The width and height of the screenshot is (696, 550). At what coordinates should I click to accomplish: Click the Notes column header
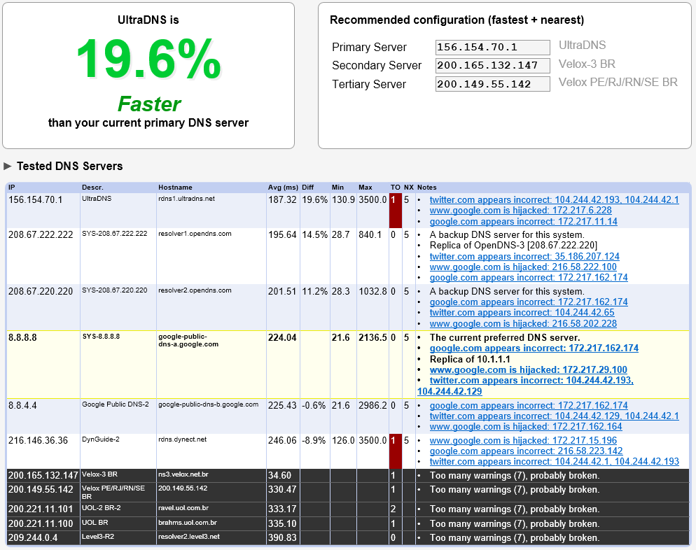tap(426, 187)
